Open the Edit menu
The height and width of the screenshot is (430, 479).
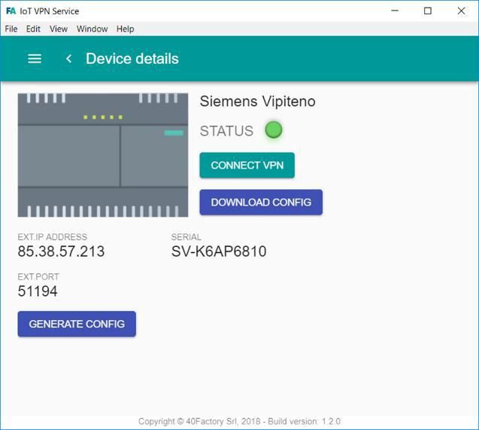coord(33,29)
